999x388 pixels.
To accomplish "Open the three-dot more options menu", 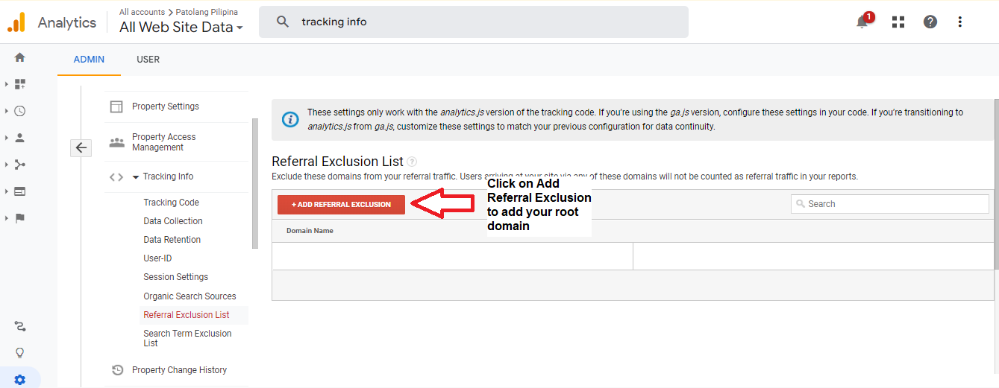I will [960, 22].
